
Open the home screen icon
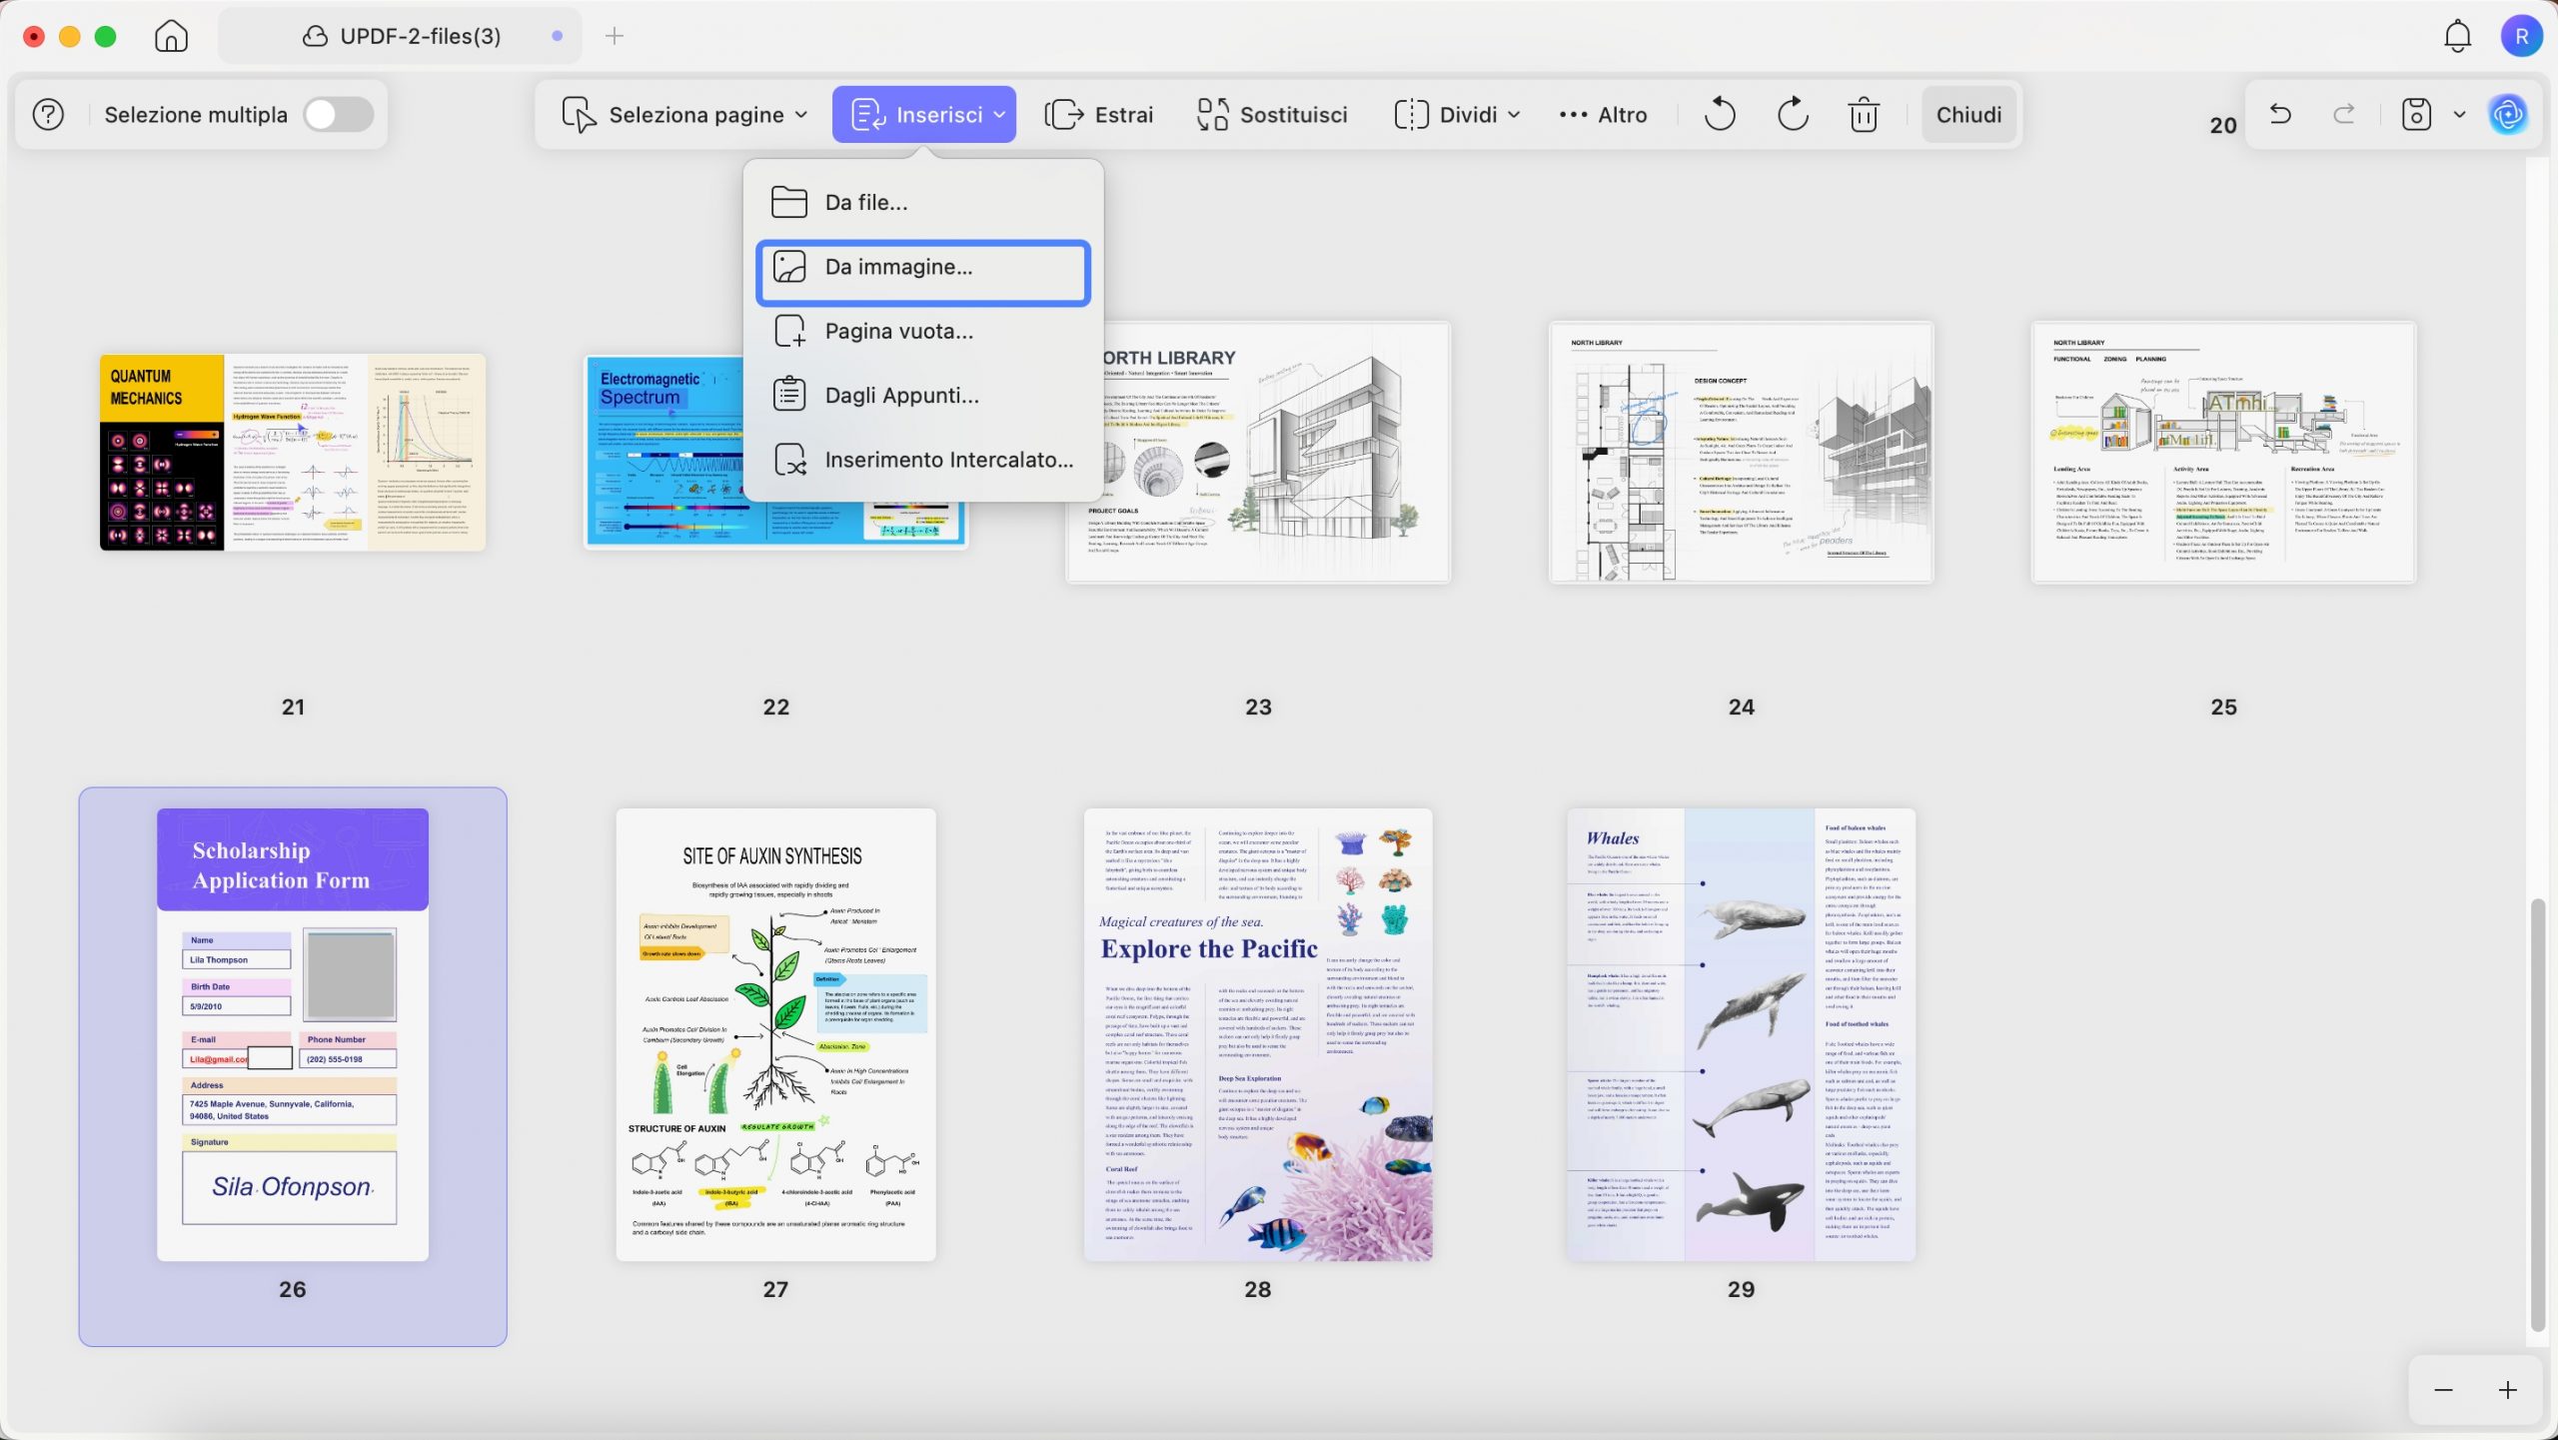[x=171, y=36]
